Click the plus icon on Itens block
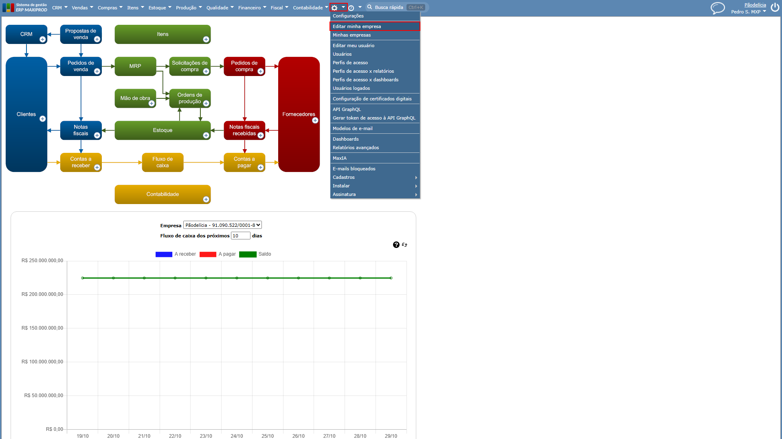782x439 pixels. 206,39
